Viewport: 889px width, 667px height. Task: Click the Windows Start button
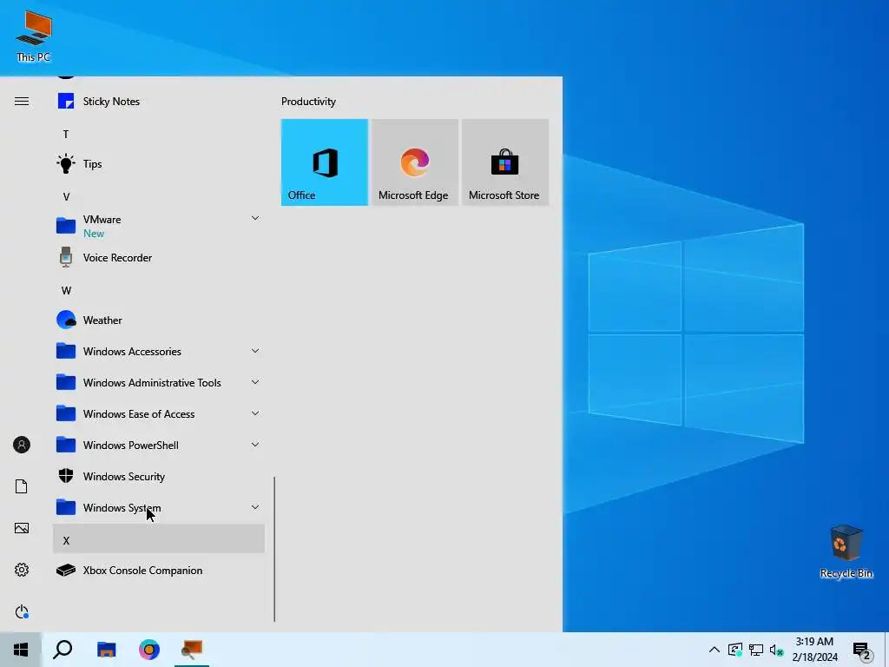click(21, 650)
